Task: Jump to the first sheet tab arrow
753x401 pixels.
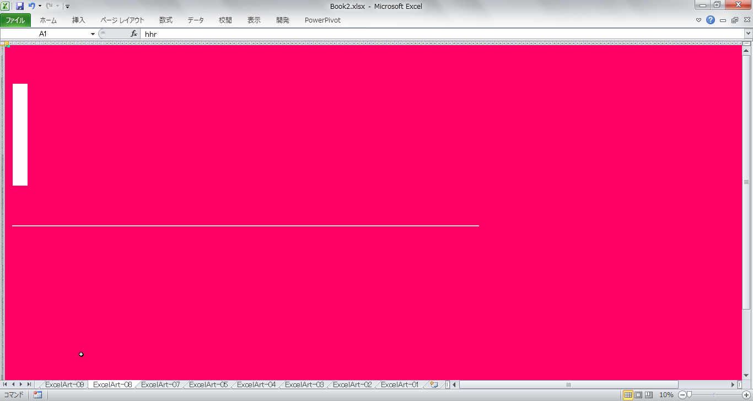Action: tap(6, 384)
